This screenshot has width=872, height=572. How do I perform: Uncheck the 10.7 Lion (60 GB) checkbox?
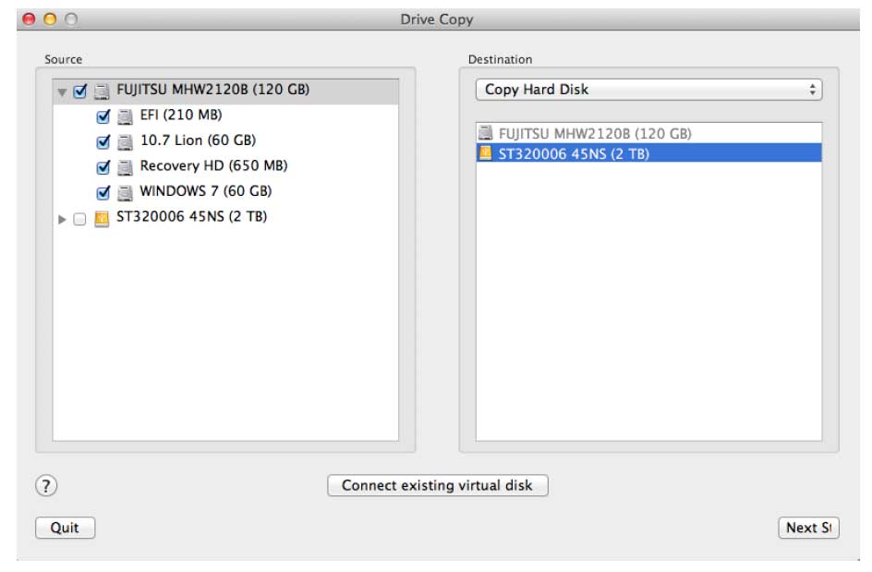[x=103, y=141]
